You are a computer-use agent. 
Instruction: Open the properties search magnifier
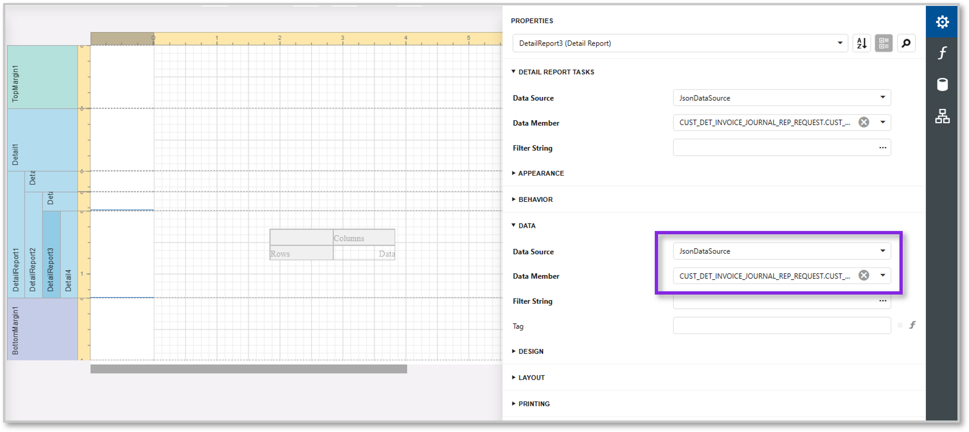click(906, 43)
